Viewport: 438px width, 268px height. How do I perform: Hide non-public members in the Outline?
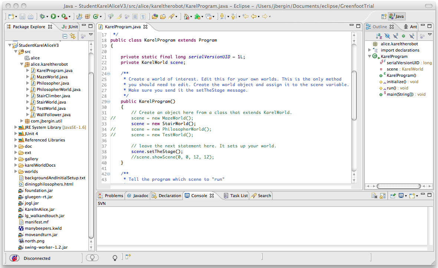click(x=404, y=36)
